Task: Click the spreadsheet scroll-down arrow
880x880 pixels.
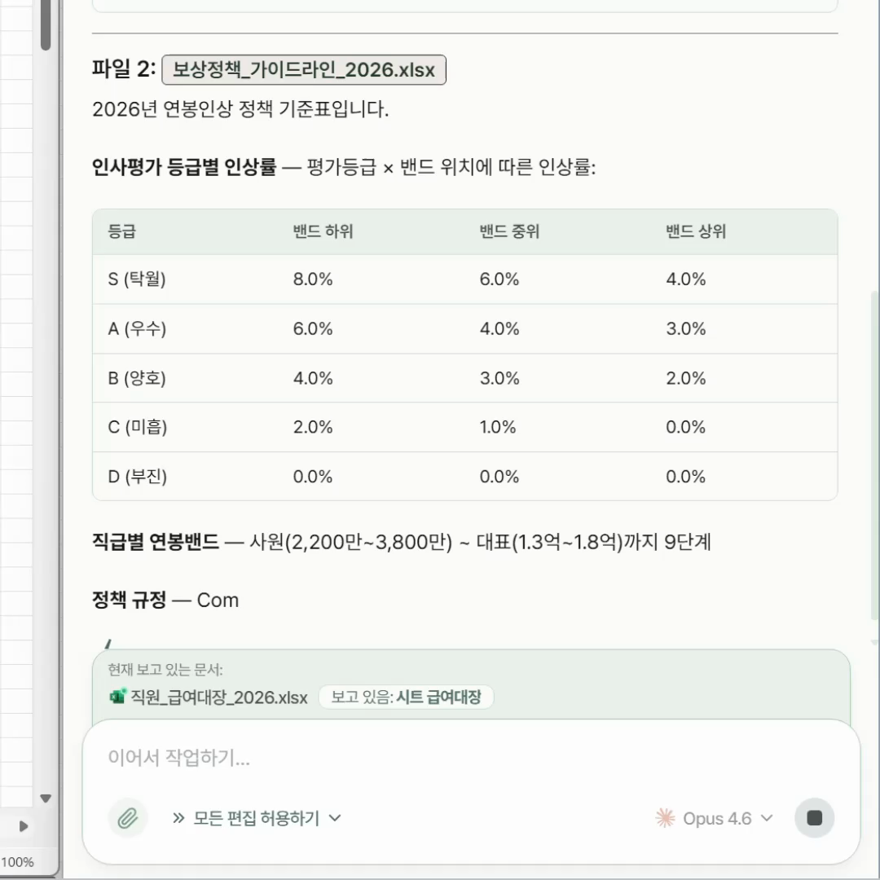Action: click(x=46, y=799)
